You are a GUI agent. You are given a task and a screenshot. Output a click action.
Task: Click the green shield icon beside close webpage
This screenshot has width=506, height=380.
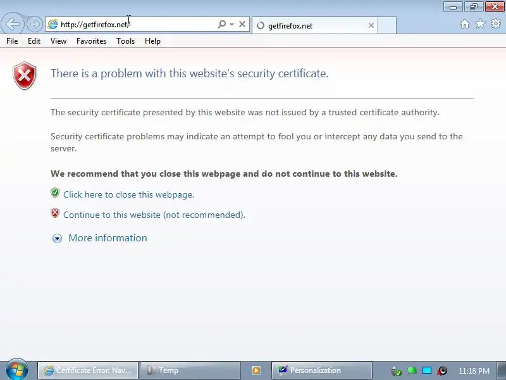pyautogui.click(x=55, y=193)
